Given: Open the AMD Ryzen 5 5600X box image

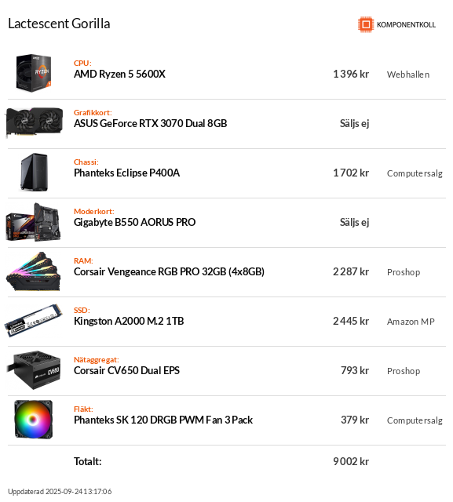Looking at the screenshot, I should (34, 73).
